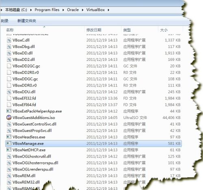
Task: Click the VBoxExtPackHelperApp.exe application icon
Action: coord(9,111)
